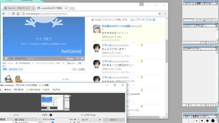Click the フレーム消去 button

[x=79, y=69]
